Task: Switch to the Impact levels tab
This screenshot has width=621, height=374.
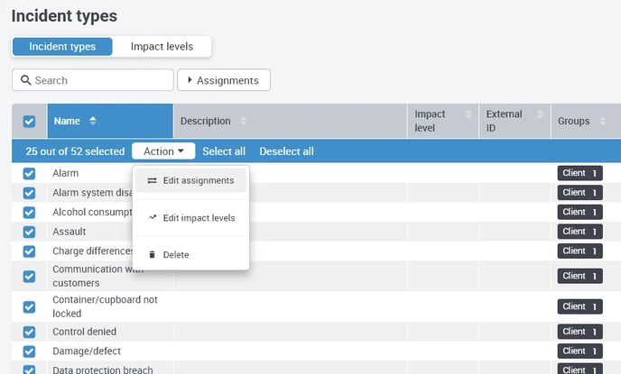Action: point(162,47)
